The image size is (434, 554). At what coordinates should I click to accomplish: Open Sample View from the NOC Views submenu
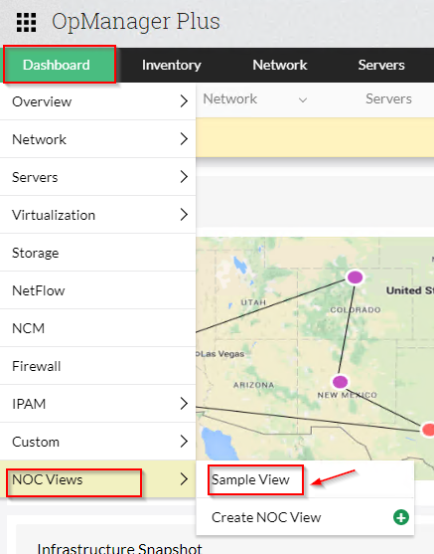pos(250,479)
